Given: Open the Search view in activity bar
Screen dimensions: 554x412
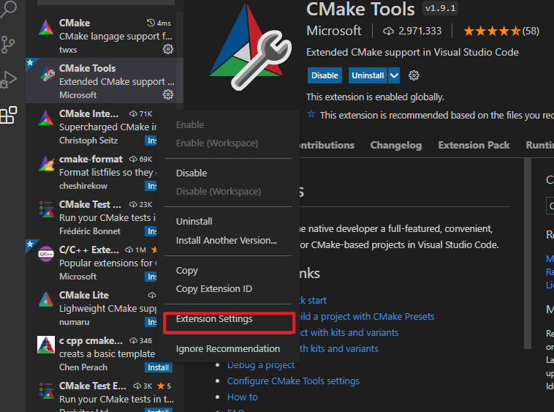Looking at the screenshot, I should click(9, 9).
